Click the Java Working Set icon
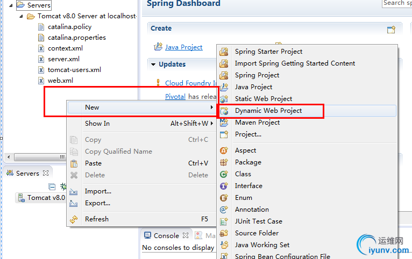The image size is (412, 259). point(224,245)
